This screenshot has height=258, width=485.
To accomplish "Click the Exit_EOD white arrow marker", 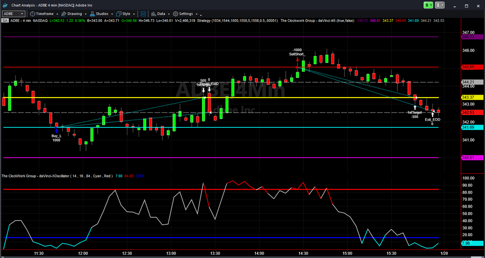I will click(432, 114).
